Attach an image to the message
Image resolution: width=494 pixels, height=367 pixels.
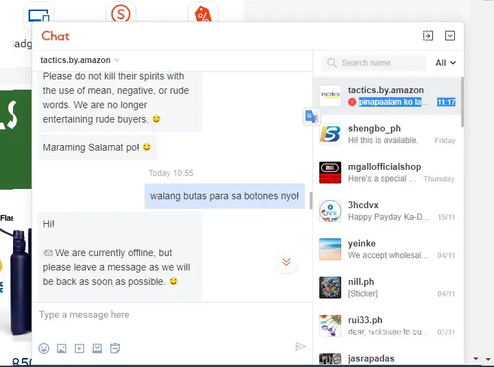[62, 349]
